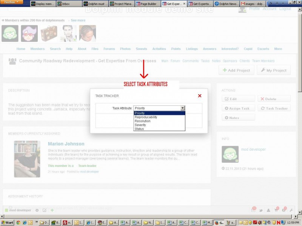
Task: Click Marion Johnson's photo thumbnail
Action: (27, 159)
